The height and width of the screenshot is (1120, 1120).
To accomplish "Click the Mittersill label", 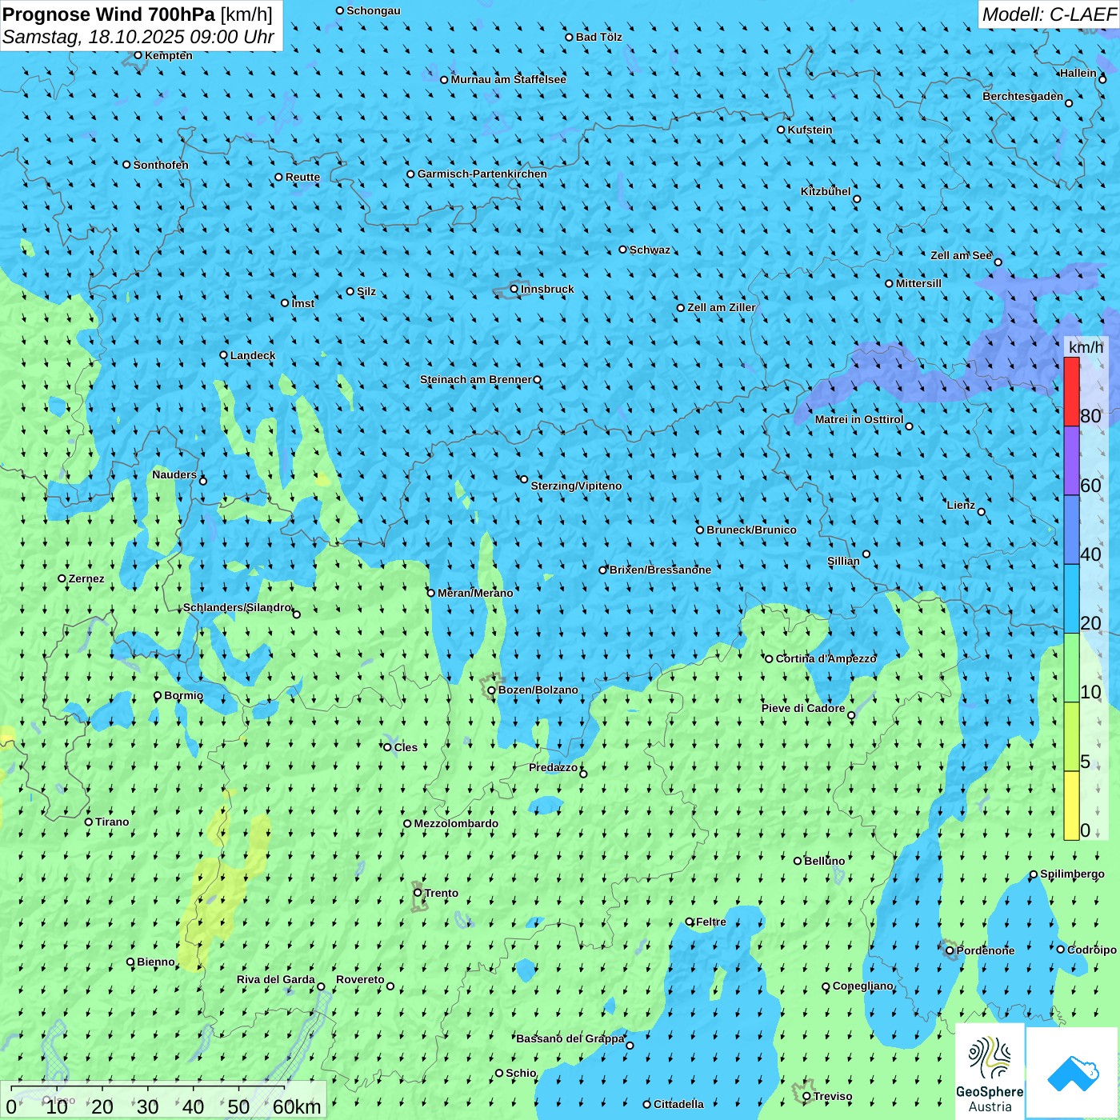I will point(918,283).
